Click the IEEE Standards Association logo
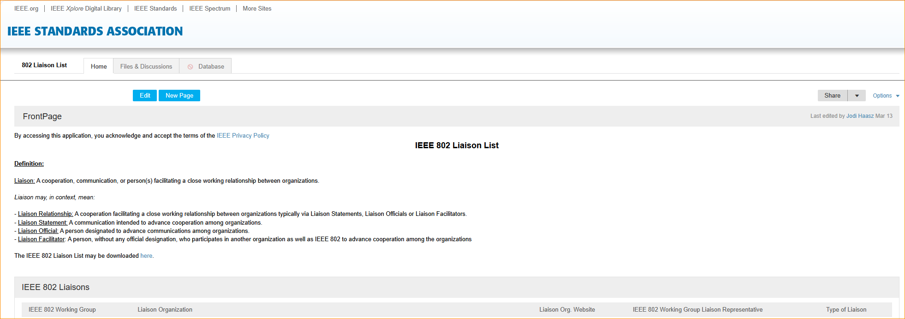This screenshot has height=319, width=905. pyautogui.click(x=95, y=31)
